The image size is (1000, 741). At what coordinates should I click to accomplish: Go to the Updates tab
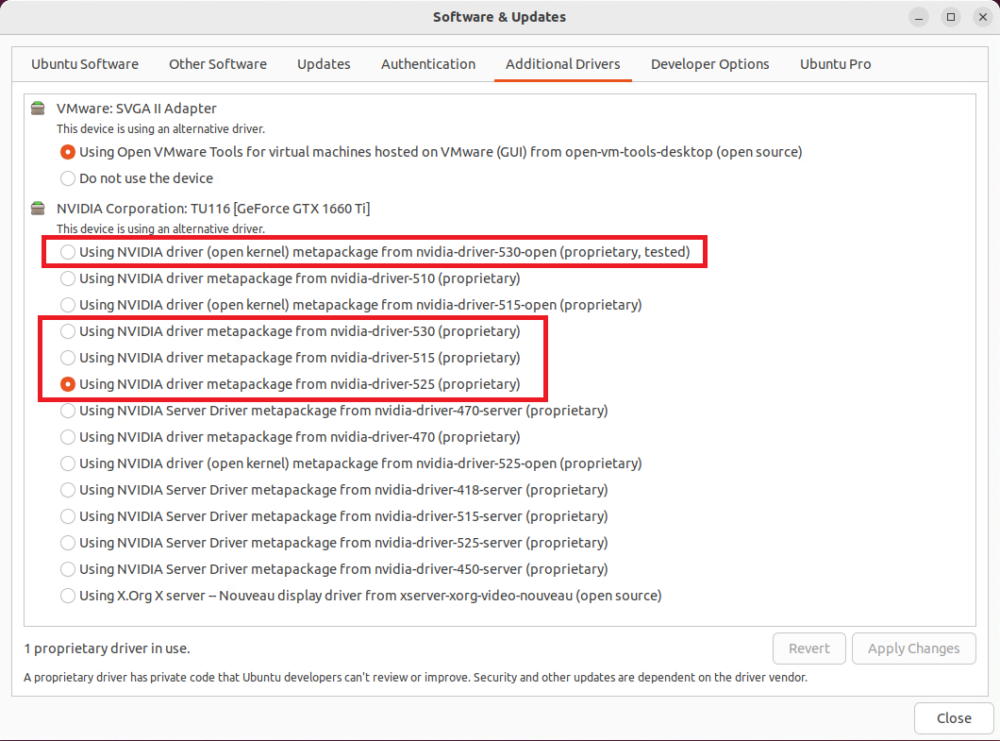(x=324, y=64)
